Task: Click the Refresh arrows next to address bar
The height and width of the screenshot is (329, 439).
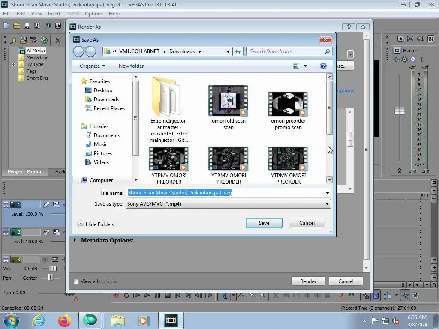Action: 238,51
